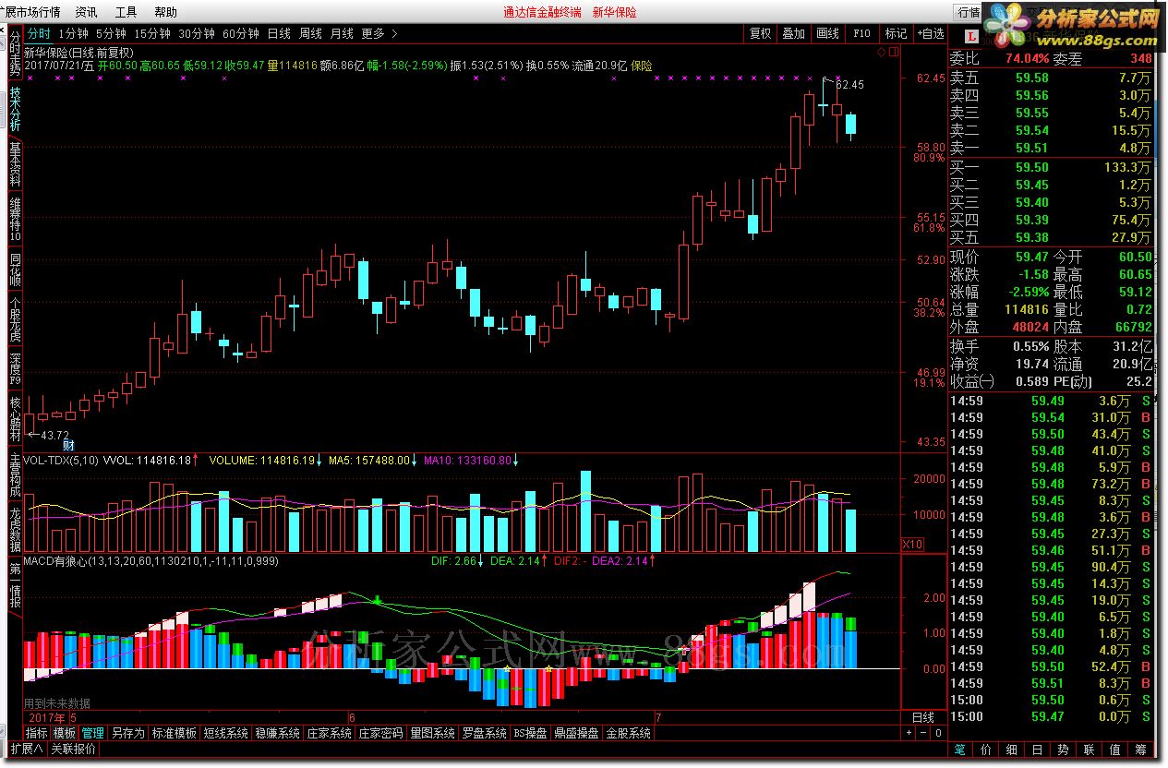Open the 日线 period selector at the axis end

pos(922,718)
